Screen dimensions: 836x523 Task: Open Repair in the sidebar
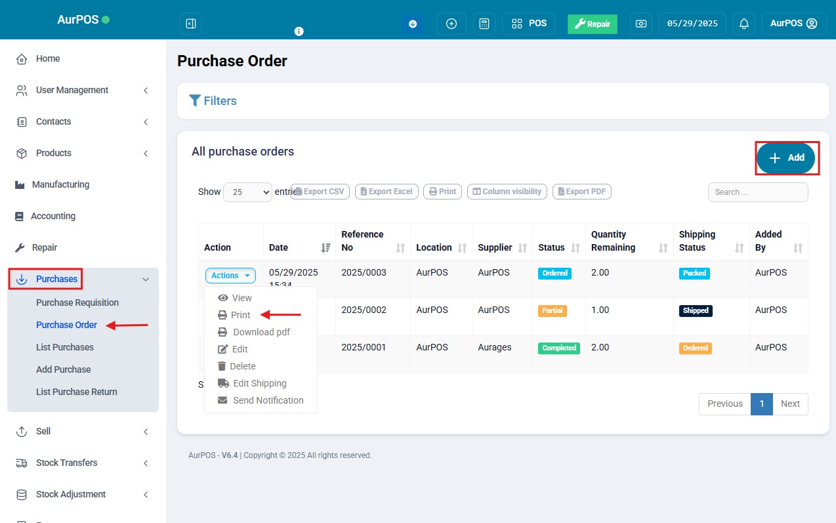pyautogui.click(x=45, y=247)
